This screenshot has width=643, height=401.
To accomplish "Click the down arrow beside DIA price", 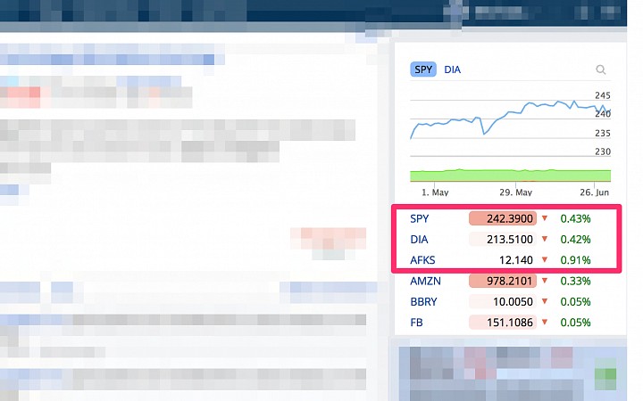I will point(545,239).
